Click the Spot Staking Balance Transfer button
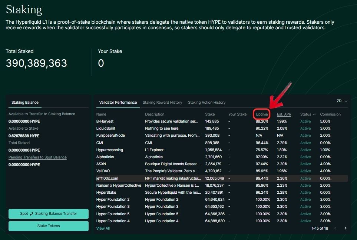Screen dimensions: 357x240 click(49, 214)
